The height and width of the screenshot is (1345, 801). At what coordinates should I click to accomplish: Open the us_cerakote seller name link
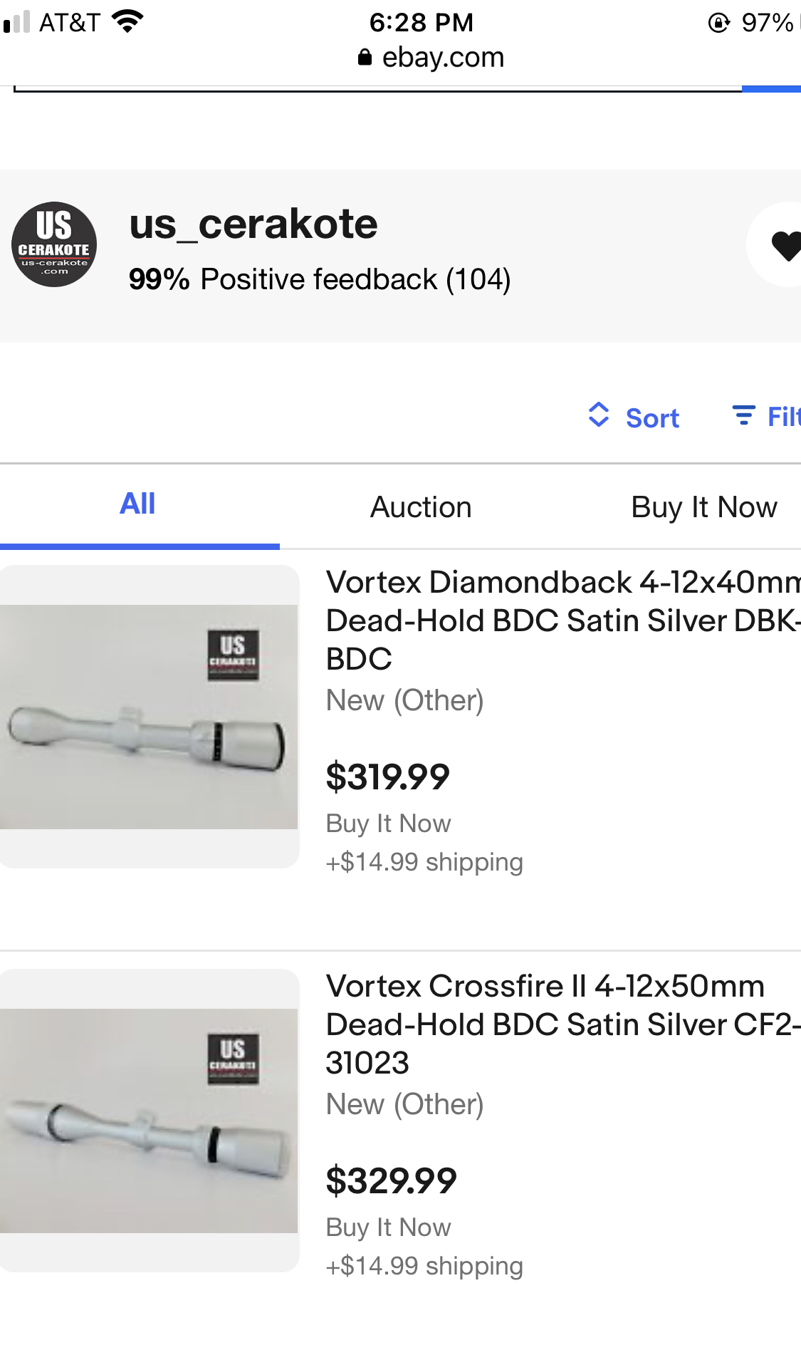[253, 224]
